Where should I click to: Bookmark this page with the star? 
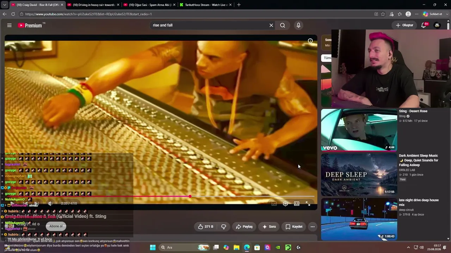(383, 14)
